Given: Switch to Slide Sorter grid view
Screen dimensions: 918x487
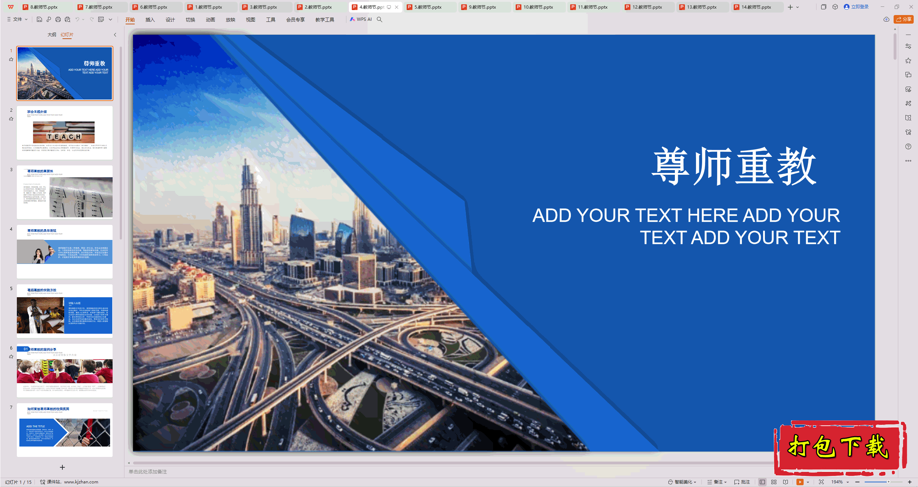Looking at the screenshot, I should click(x=774, y=482).
